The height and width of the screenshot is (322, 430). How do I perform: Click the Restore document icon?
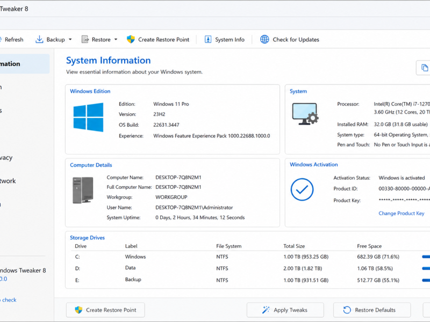click(x=85, y=39)
